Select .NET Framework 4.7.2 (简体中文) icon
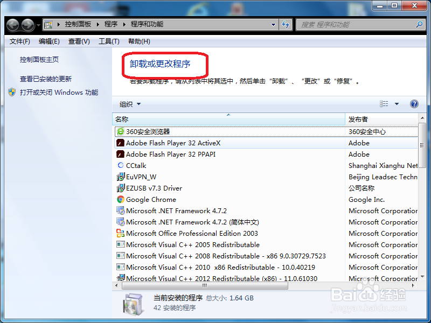 point(120,222)
